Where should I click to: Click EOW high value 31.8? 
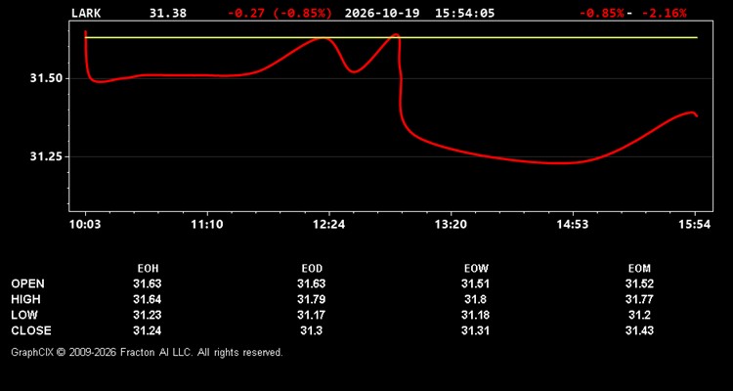(x=475, y=299)
